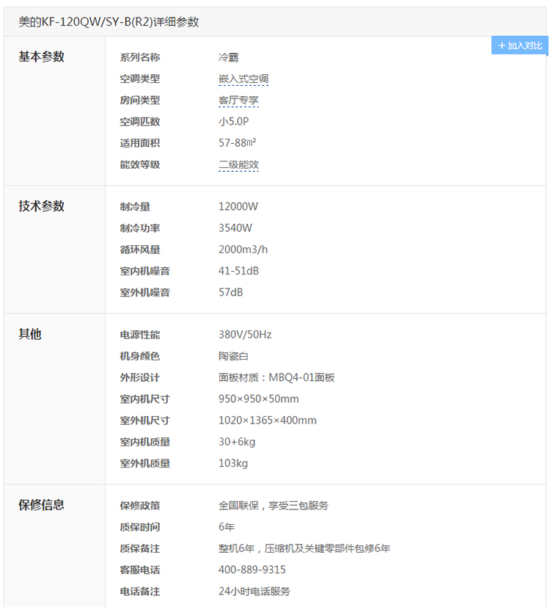Select the cooling power value 3540W
Image resolution: width=550 pixels, height=607 pixels.
235,228
